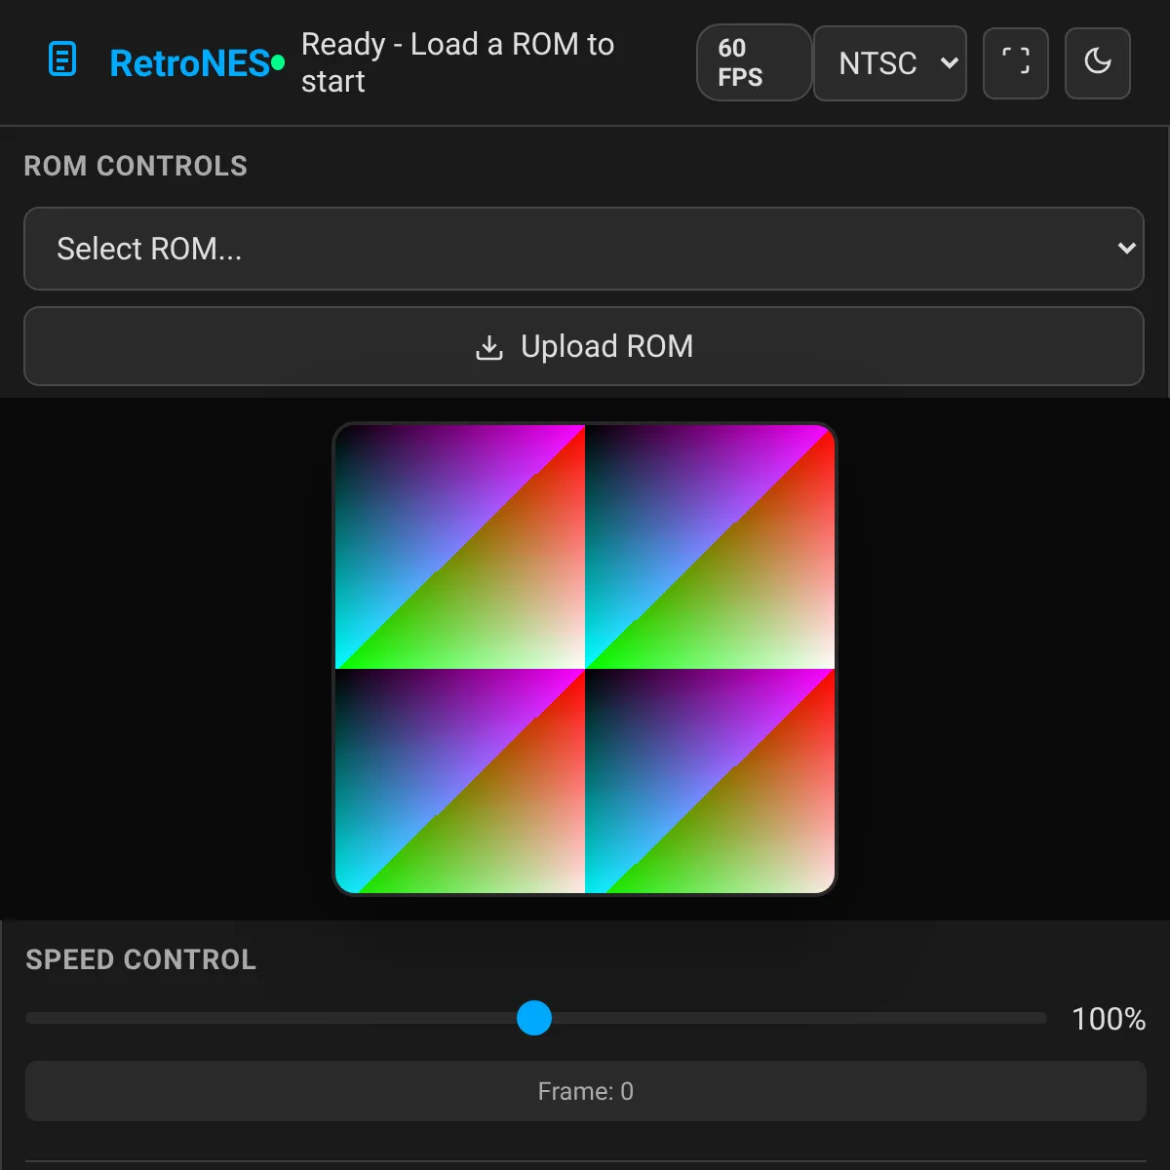Viewport: 1170px width, 1170px height.
Task: Click the Frame: 0 counter bar
Action: [x=586, y=1091]
